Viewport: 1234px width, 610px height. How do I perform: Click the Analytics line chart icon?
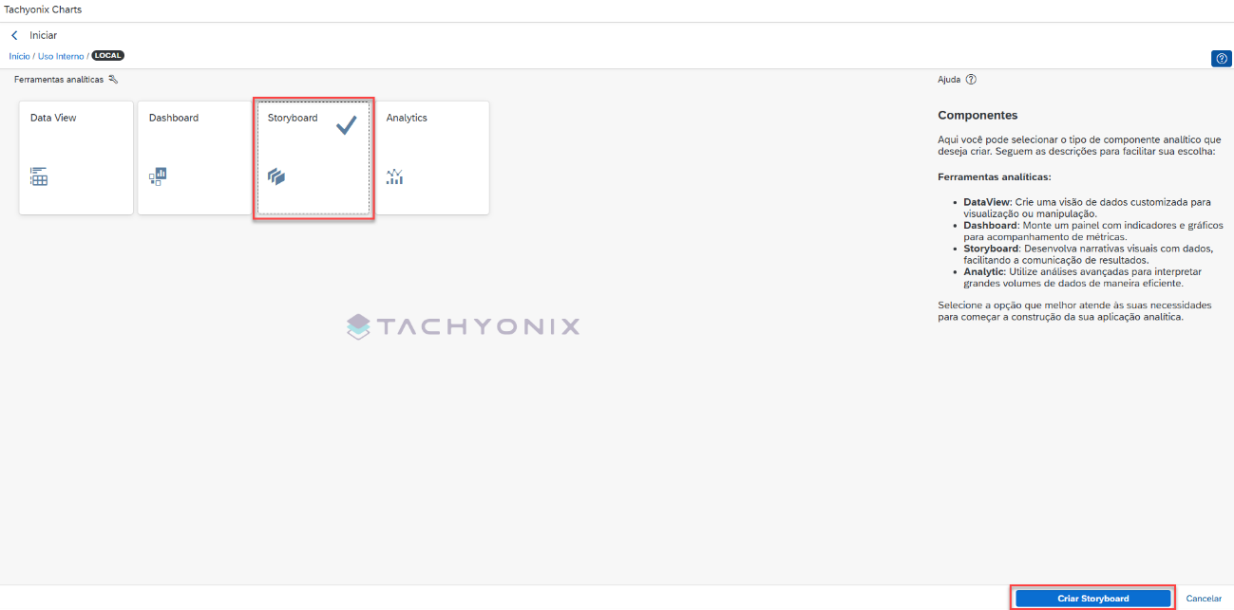395,176
